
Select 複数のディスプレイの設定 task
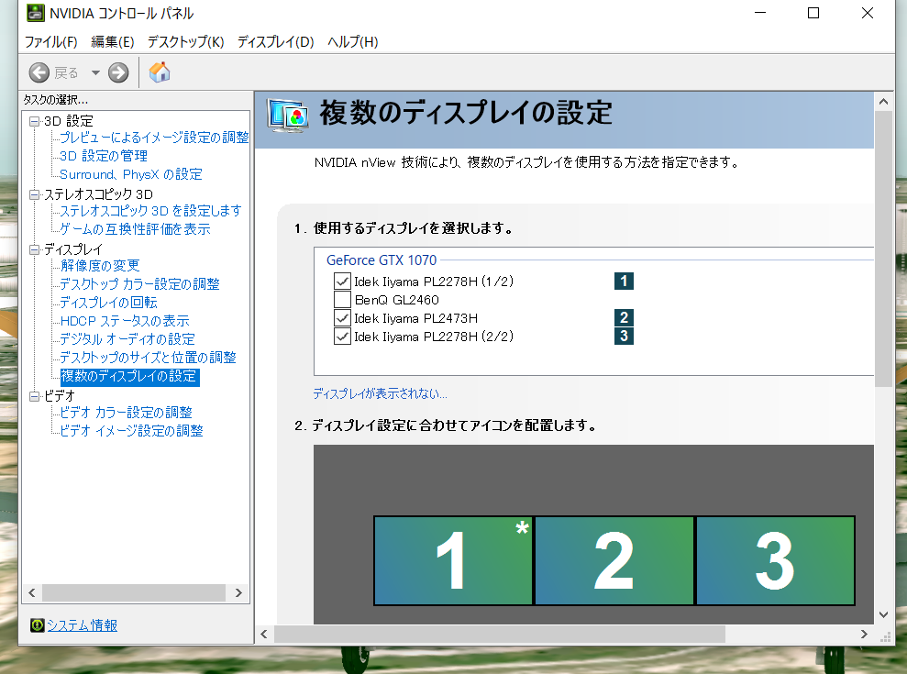129,377
